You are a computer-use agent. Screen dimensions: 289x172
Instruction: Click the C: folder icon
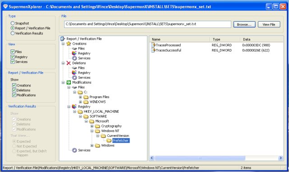[80, 92]
